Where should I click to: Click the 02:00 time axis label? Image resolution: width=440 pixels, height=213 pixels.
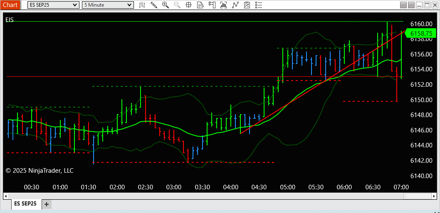coord(117,187)
